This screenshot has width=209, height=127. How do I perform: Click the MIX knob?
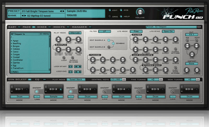pos(58,39)
